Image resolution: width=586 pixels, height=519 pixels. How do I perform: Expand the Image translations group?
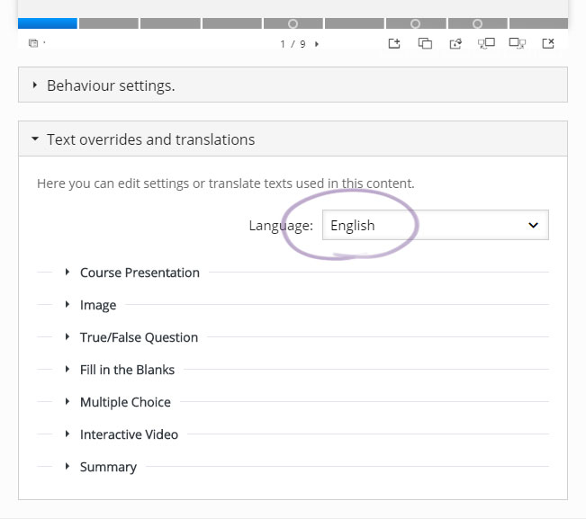coord(97,305)
